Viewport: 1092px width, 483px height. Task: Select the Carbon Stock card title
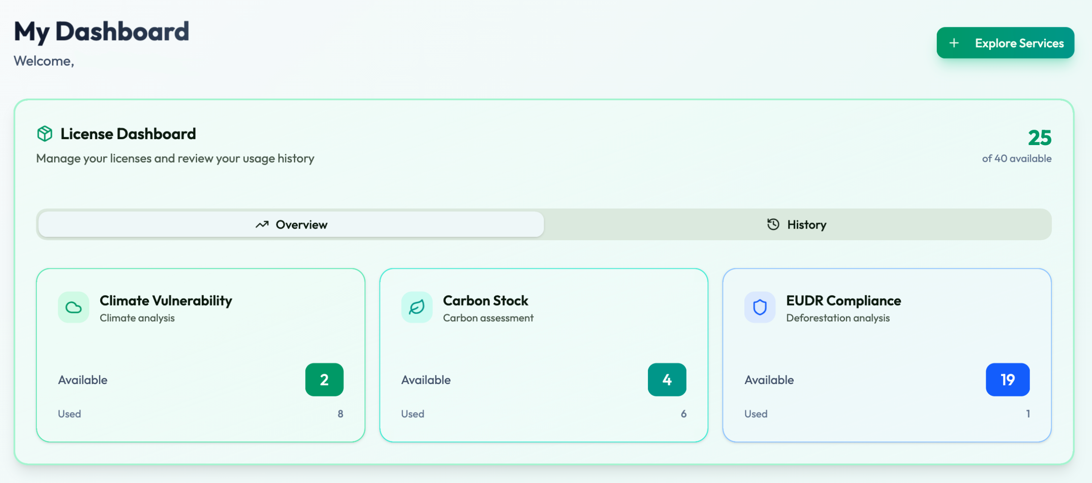[485, 301]
